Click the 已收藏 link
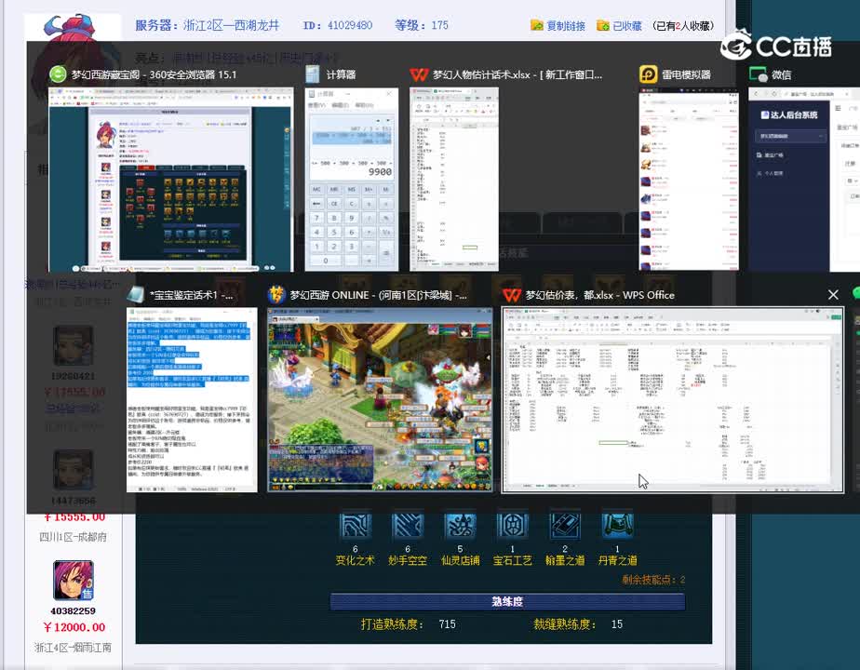 point(627,26)
